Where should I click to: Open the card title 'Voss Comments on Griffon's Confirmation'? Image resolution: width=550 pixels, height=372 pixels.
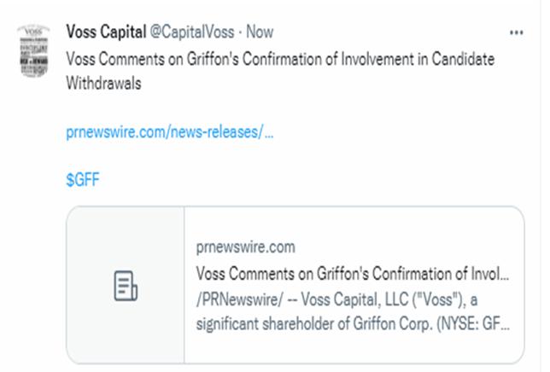(x=352, y=274)
